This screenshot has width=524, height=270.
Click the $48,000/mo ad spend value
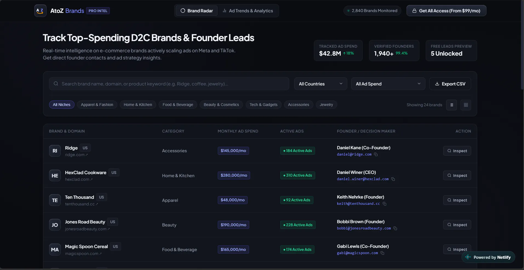(233, 200)
